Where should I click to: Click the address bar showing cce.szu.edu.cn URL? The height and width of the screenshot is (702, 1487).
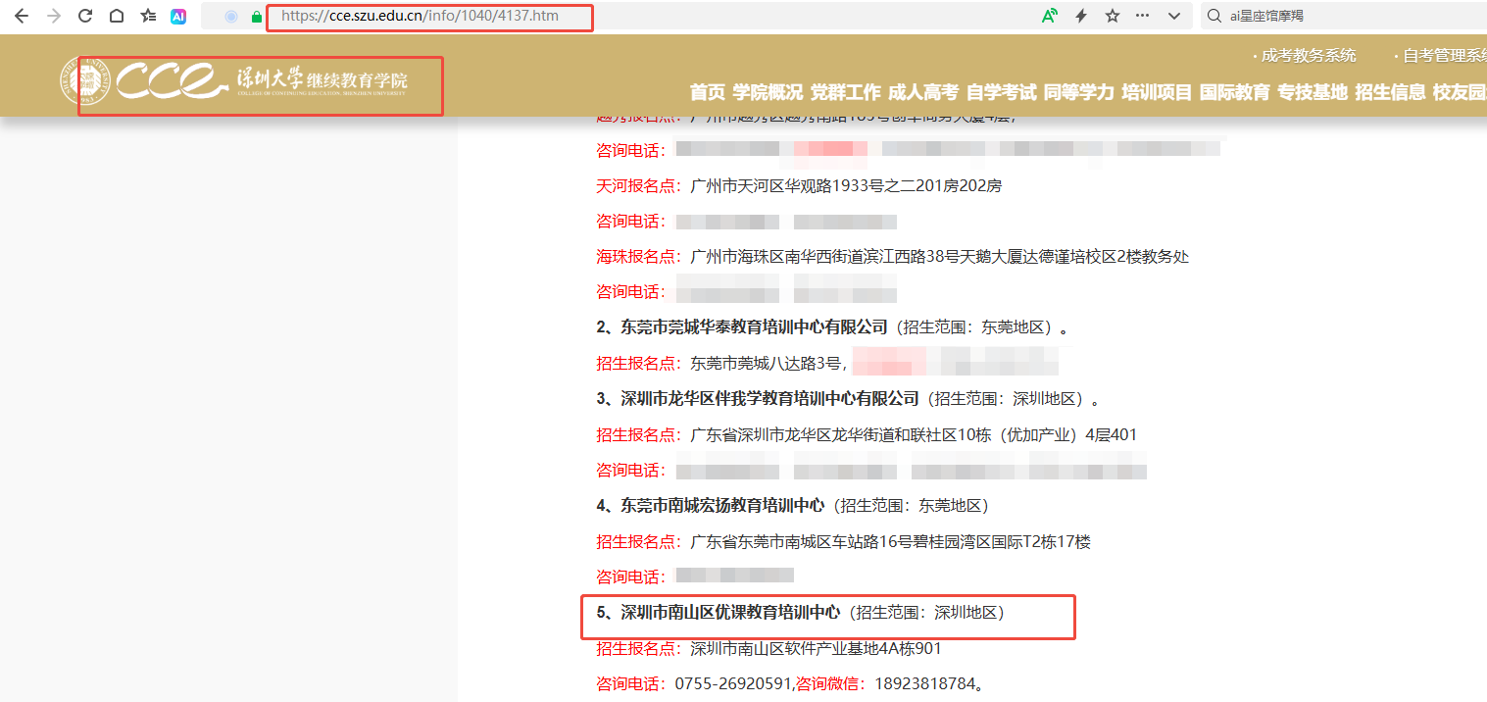click(429, 17)
